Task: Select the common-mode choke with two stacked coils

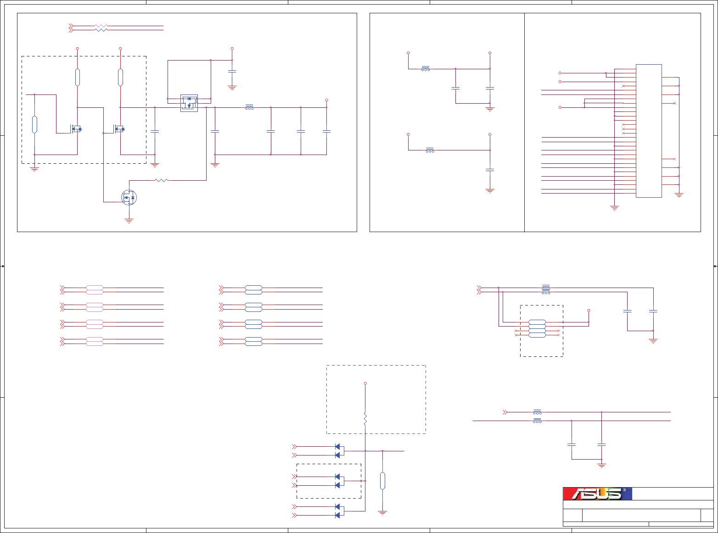Action: 546,289
